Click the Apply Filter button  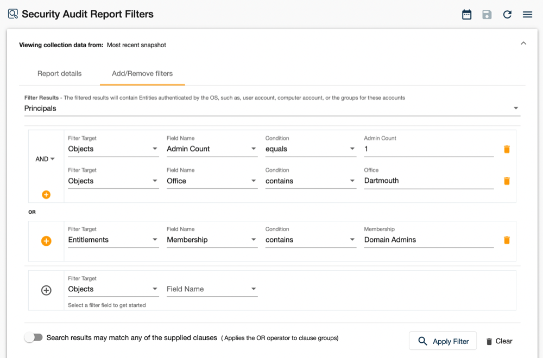point(443,341)
